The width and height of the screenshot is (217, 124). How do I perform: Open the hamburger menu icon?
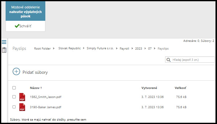click(x=4, y=42)
